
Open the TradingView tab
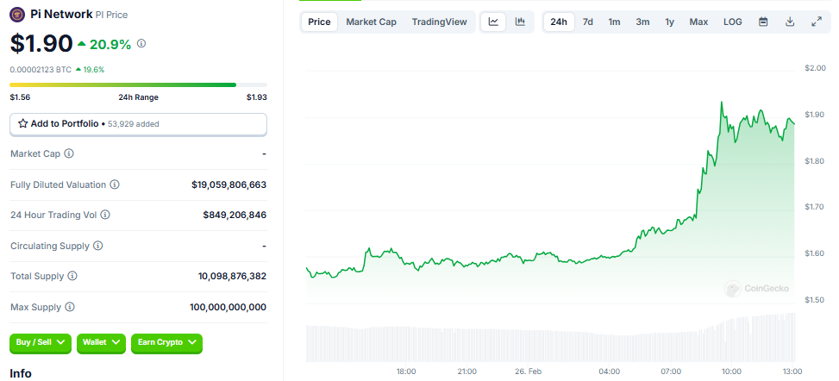[x=439, y=22]
